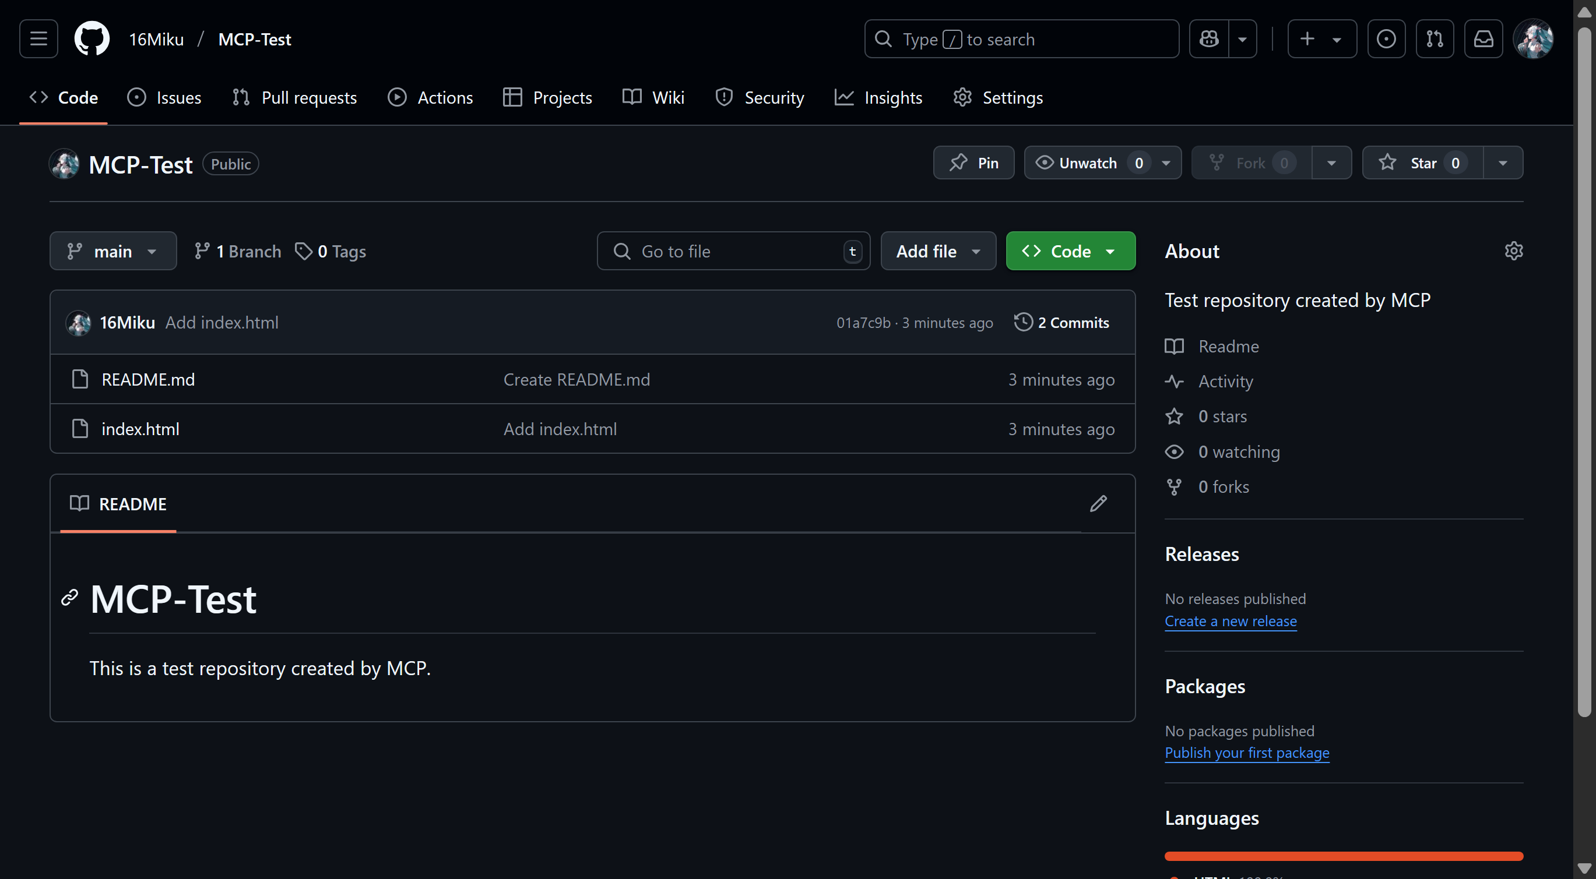Click Create a new release link
1596x879 pixels.
click(x=1230, y=621)
